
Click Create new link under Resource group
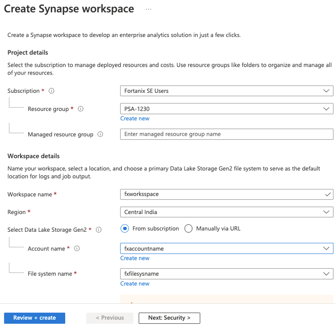(x=135, y=119)
